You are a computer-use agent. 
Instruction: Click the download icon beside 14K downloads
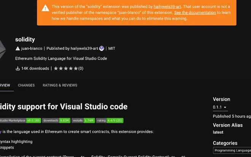click(x=17, y=68)
